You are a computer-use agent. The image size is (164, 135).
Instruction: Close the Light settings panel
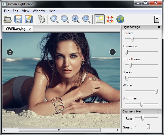pos(159,27)
